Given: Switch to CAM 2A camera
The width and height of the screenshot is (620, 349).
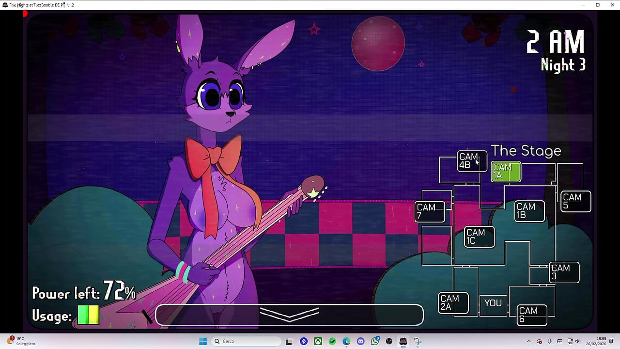Looking at the screenshot, I should [x=453, y=303].
